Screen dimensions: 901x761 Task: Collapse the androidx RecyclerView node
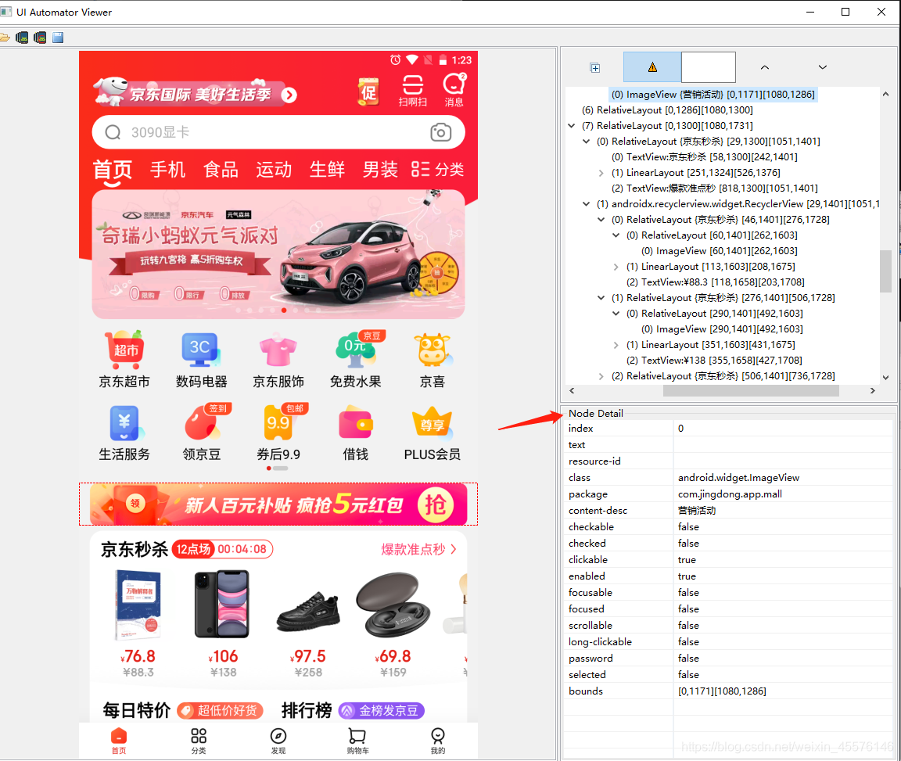click(x=586, y=204)
